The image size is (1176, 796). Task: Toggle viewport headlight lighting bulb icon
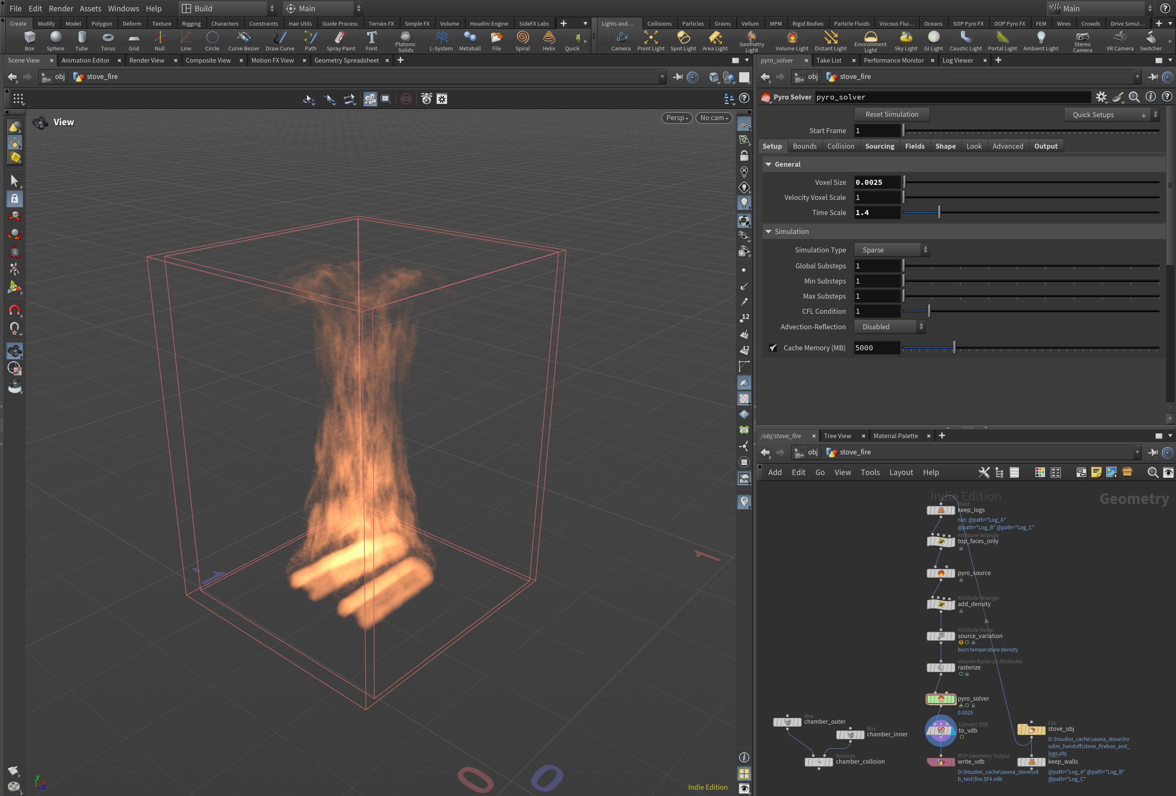(x=744, y=202)
